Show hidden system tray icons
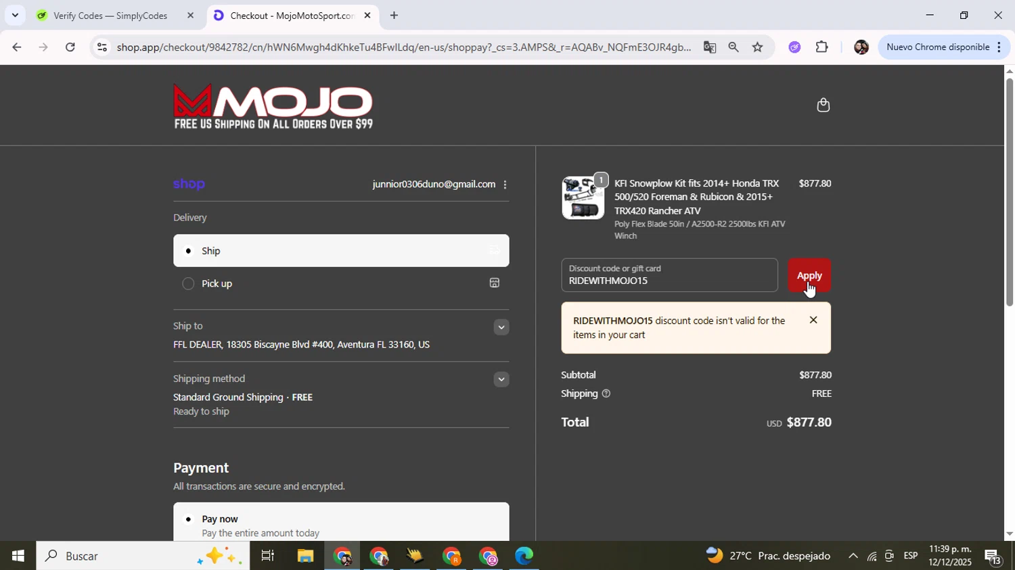The width and height of the screenshot is (1015, 570). (x=853, y=556)
